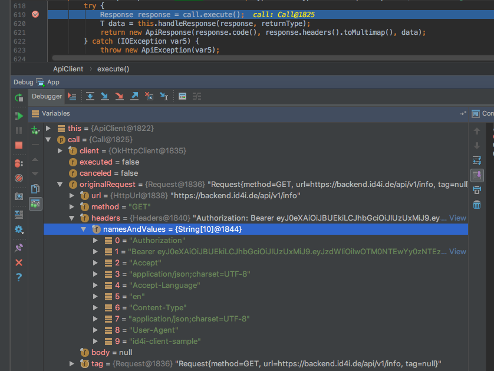Select the 'executed = false' variable row

(x=256, y=162)
